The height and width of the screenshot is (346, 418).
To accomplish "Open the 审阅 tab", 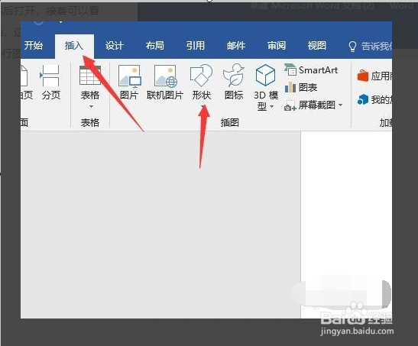I will click(x=277, y=46).
